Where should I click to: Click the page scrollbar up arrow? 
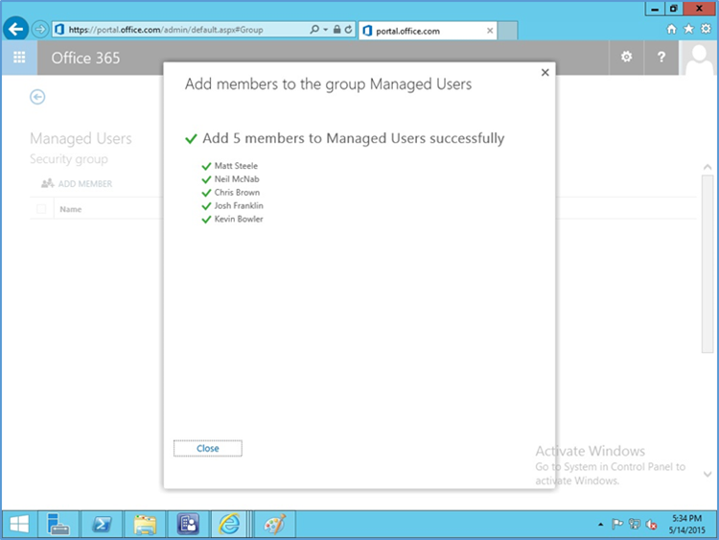[x=707, y=168]
